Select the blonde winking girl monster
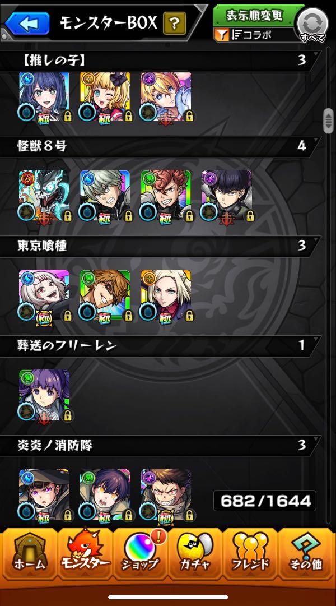 pyautogui.click(x=105, y=96)
